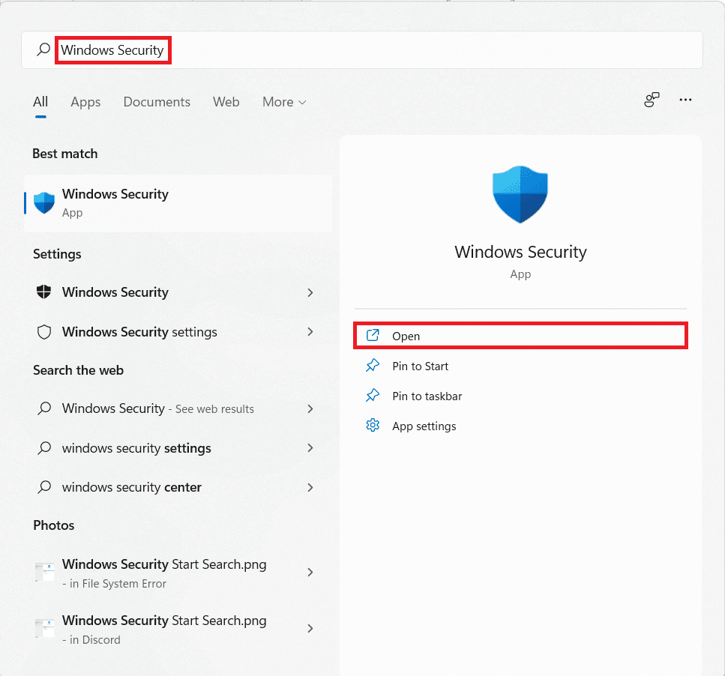The height and width of the screenshot is (676, 725).
Task: Switch to the Apps tab
Action: tap(85, 102)
